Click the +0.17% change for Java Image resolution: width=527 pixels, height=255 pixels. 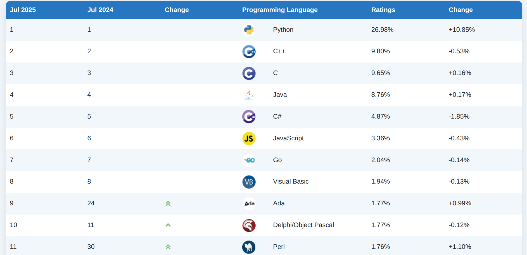(460, 95)
